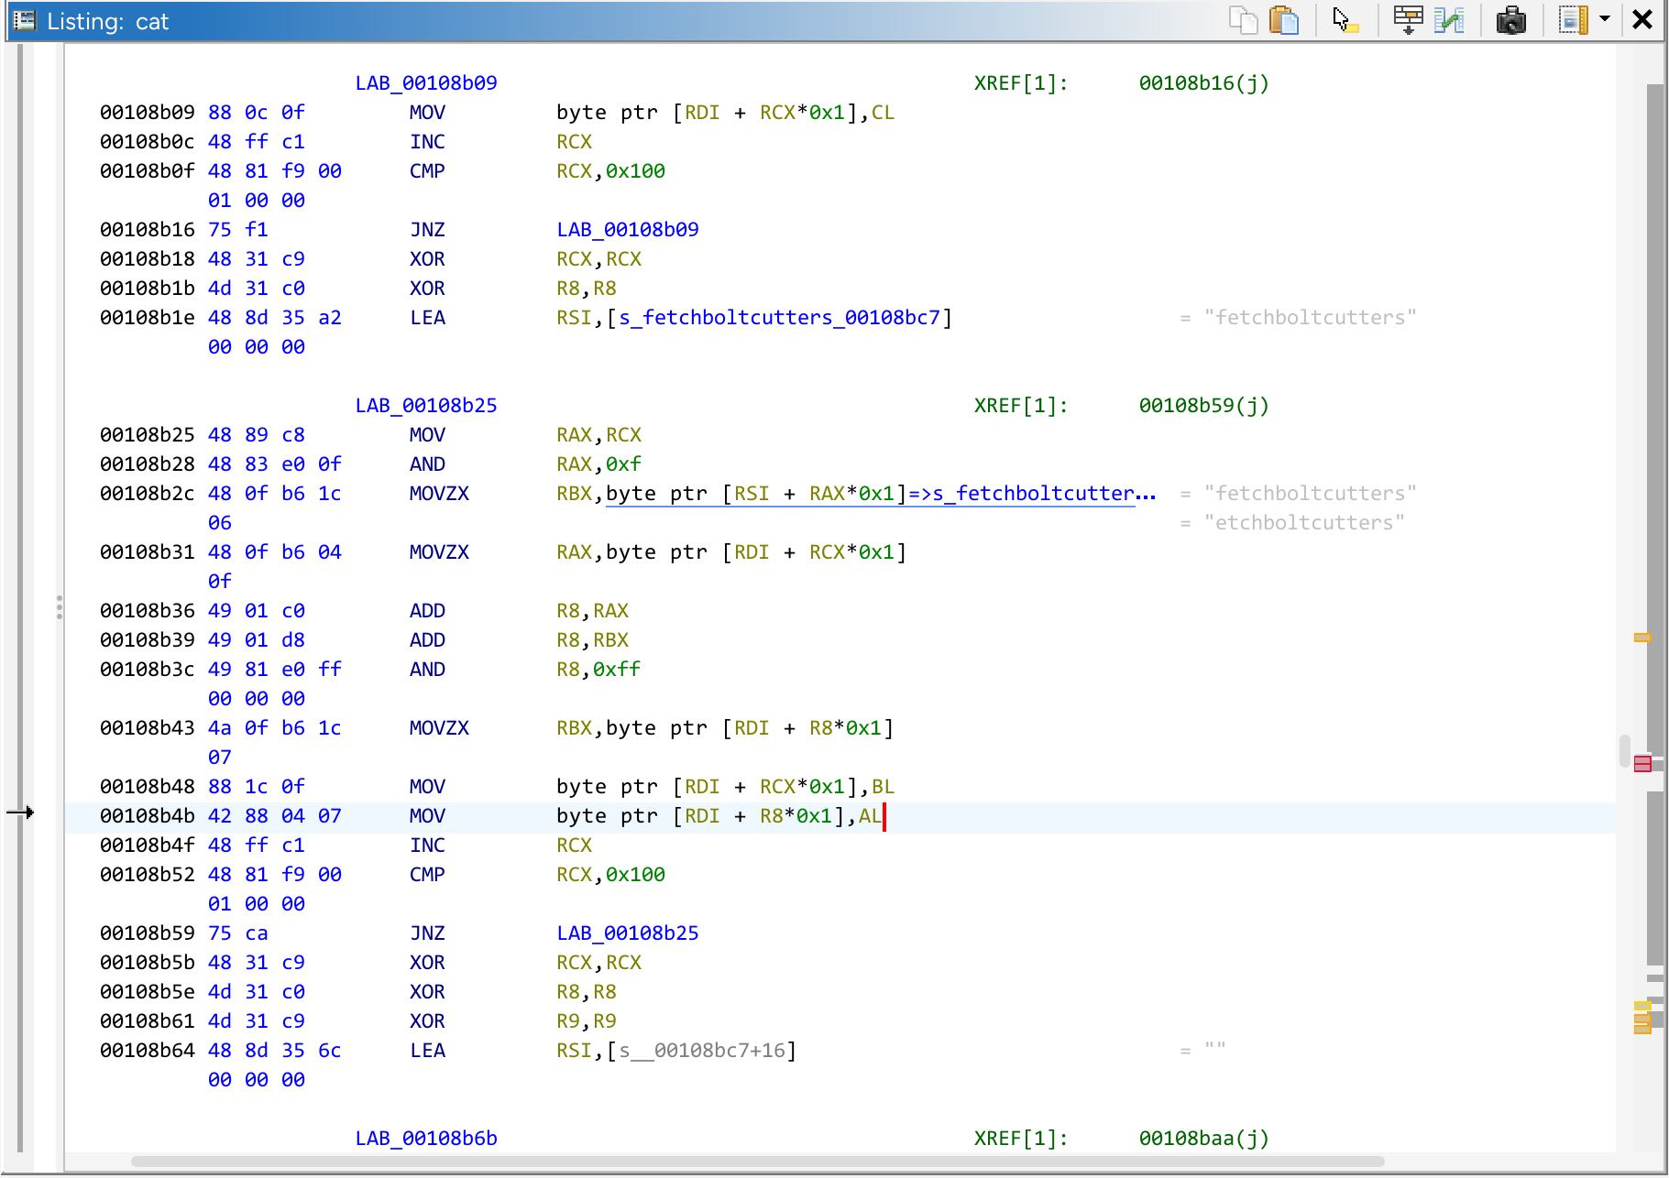Take a snapshot with the camera icon
Viewport: 1669px width, 1178px height.
(x=1510, y=19)
